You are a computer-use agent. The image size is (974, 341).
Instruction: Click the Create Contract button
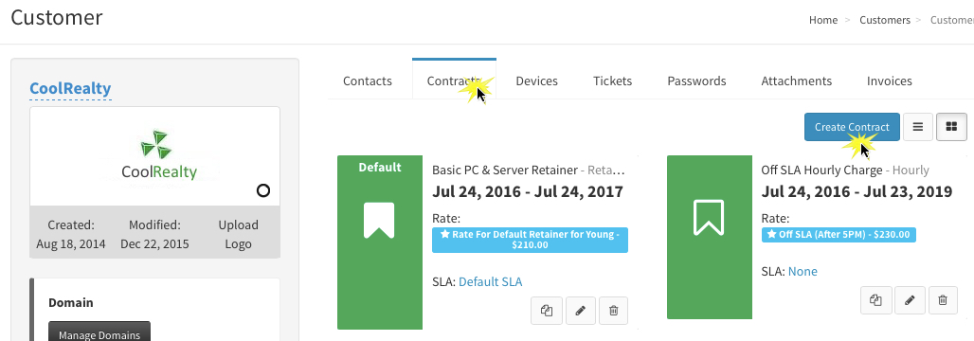click(852, 127)
